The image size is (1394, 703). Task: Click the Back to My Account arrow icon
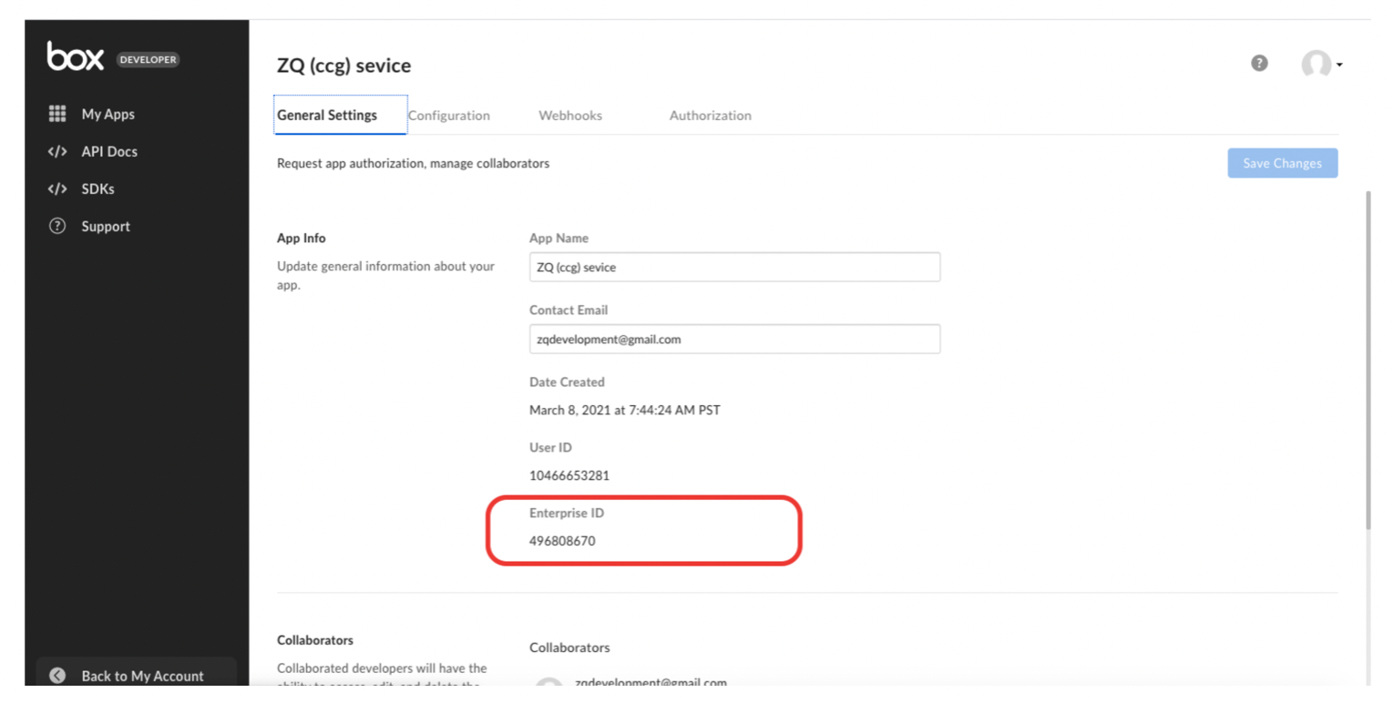(x=57, y=676)
